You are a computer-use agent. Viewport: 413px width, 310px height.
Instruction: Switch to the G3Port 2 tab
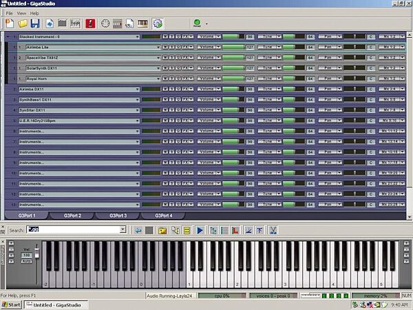72,216
